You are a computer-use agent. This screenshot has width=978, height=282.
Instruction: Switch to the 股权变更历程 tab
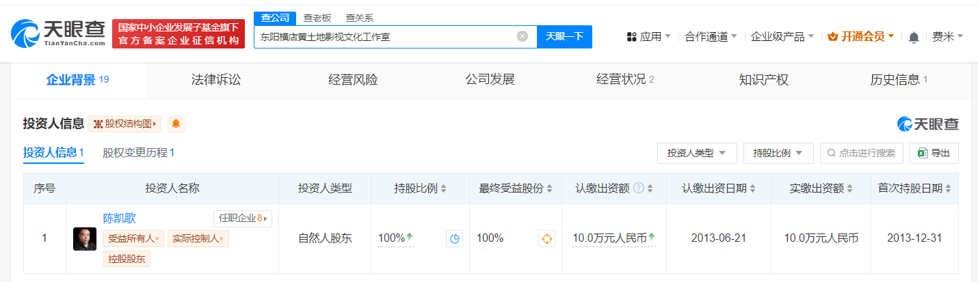tap(138, 153)
